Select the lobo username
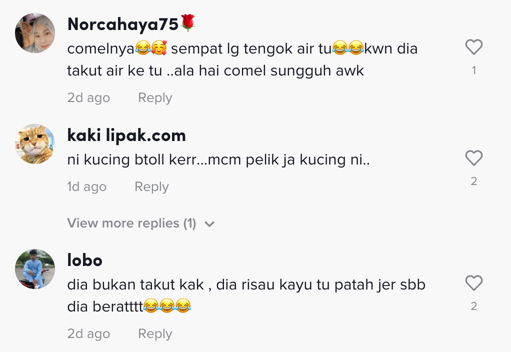 click(84, 260)
